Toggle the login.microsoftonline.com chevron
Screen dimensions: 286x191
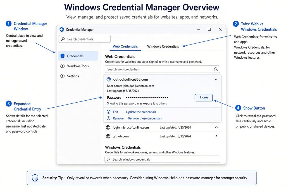[x=216, y=127]
